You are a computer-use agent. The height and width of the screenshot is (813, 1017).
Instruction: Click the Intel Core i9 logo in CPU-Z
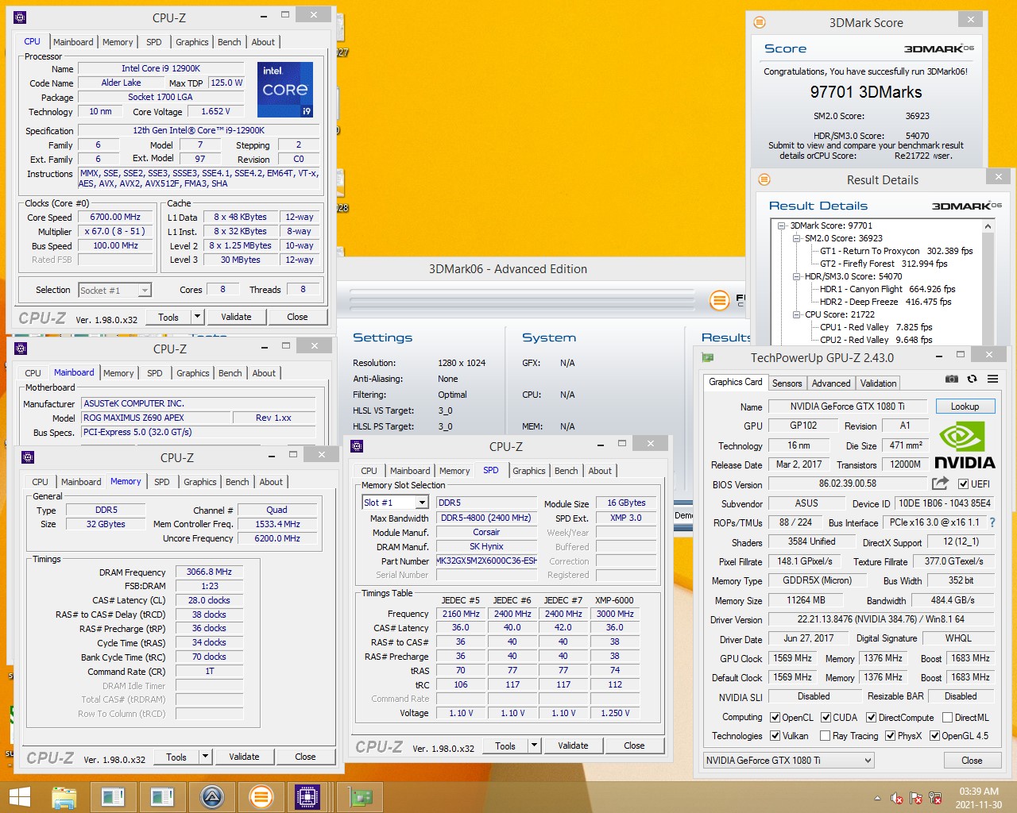[x=284, y=89]
